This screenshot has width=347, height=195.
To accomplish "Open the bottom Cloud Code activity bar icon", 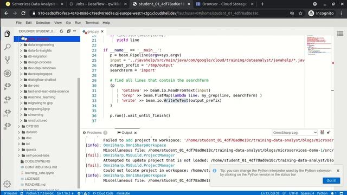I will pos(7,126).
